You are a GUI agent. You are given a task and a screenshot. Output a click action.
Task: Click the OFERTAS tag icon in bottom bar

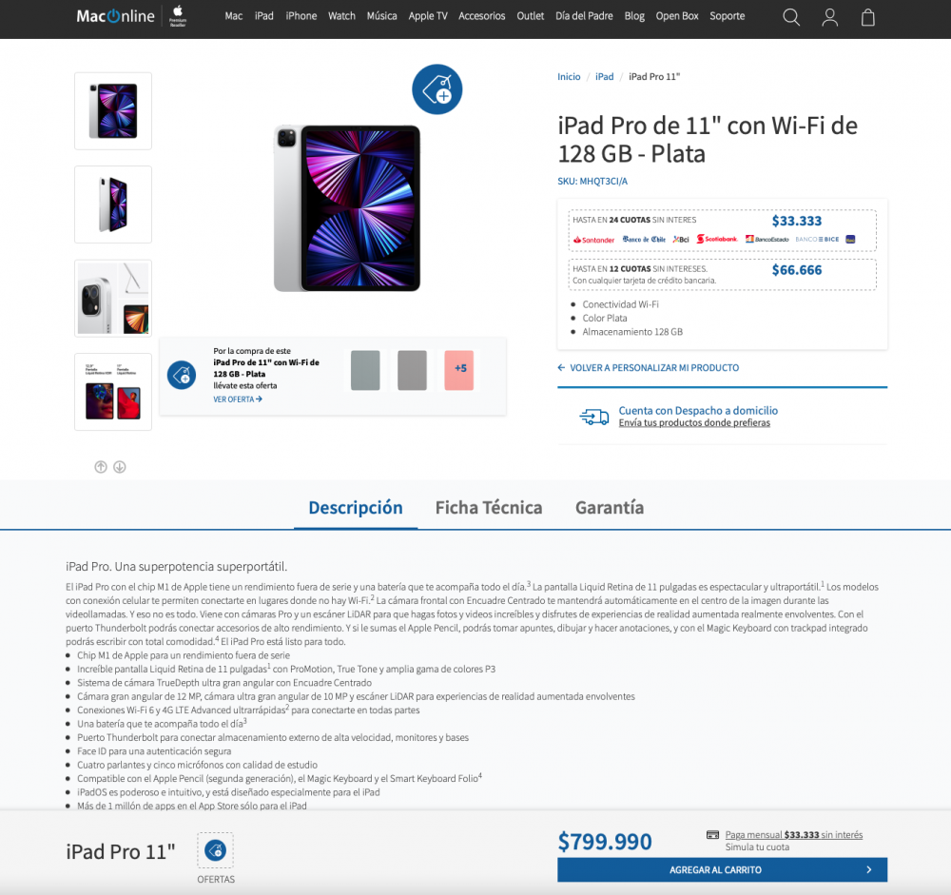[215, 850]
